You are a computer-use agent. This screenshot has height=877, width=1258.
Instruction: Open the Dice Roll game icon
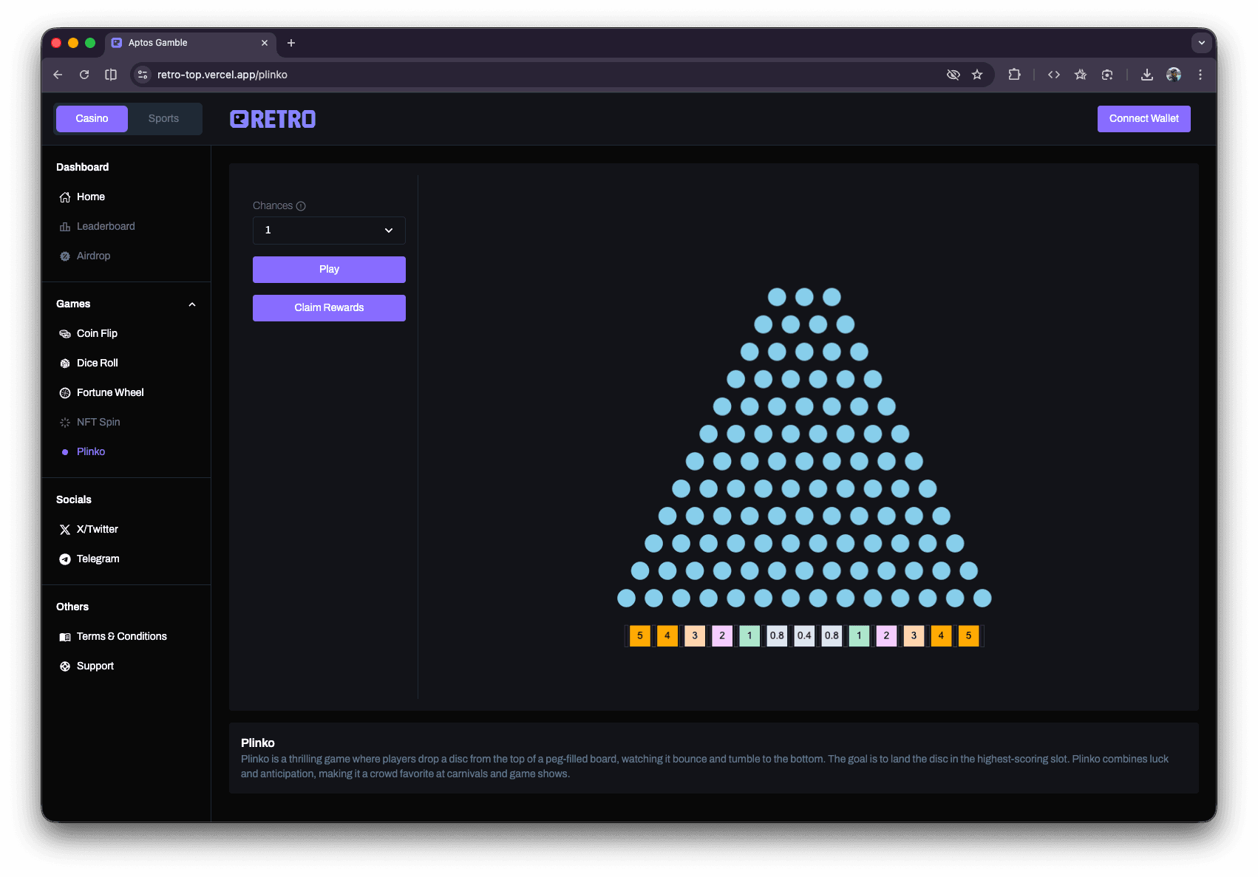pos(65,363)
